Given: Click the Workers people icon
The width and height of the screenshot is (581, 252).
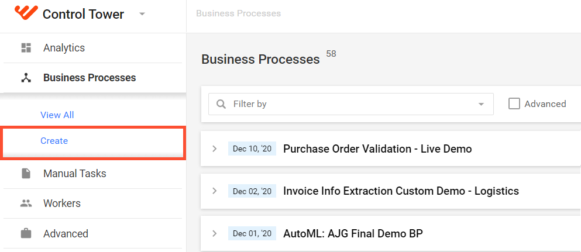Looking at the screenshot, I should pyautogui.click(x=26, y=203).
